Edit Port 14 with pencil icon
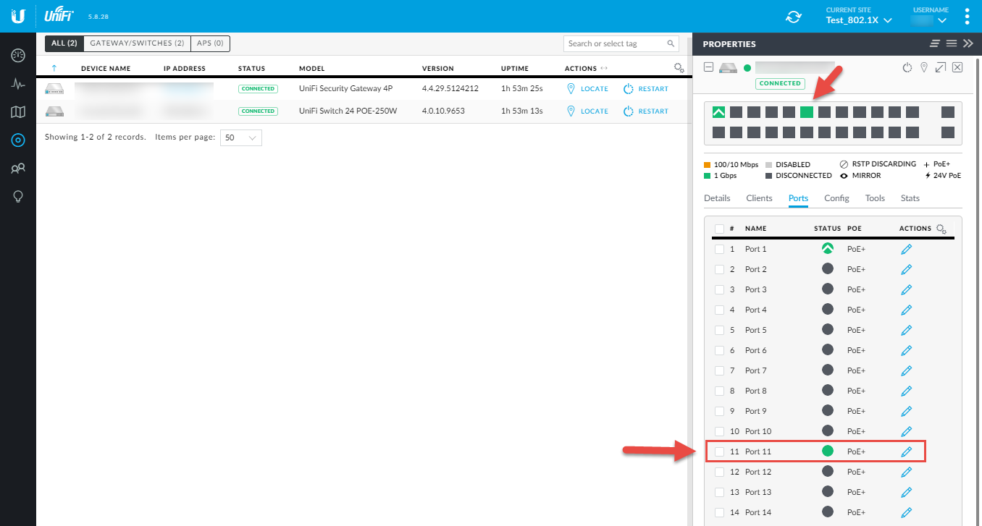The height and width of the screenshot is (526, 982). coord(906,512)
